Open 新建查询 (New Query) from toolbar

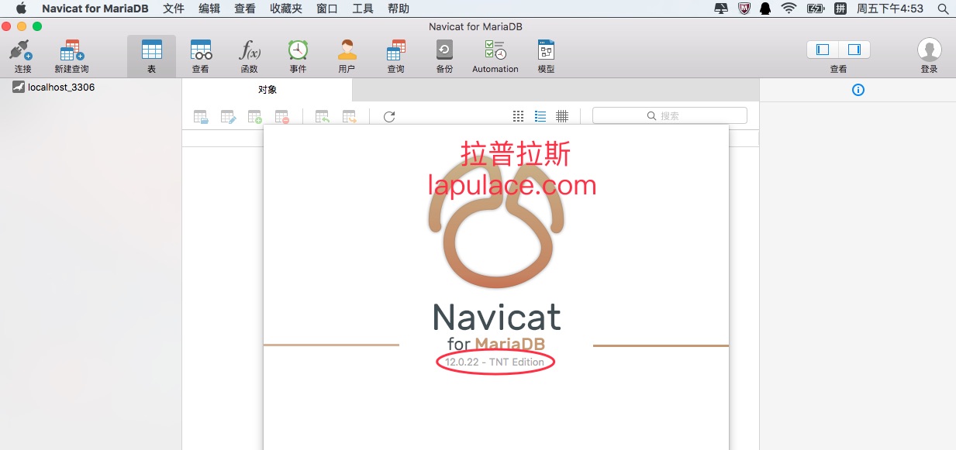coord(71,51)
